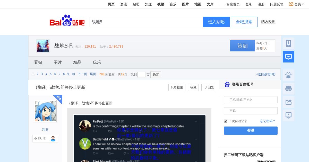Screen dimensions: 309x162
Task: Toggle the 下次自动登录 checkbox
Action: 226,121
